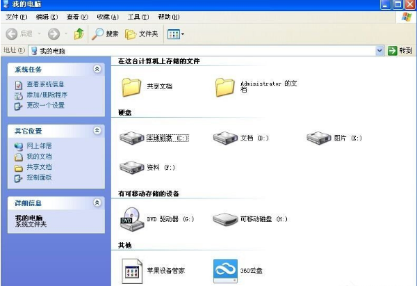
Task: Open 共享文档 link in sidebar
Action: (39, 167)
